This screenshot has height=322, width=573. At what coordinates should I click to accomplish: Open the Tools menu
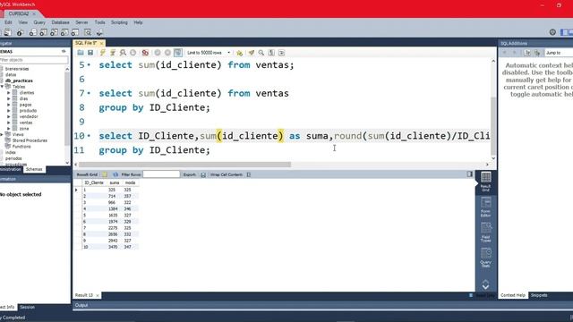click(x=99, y=22)
